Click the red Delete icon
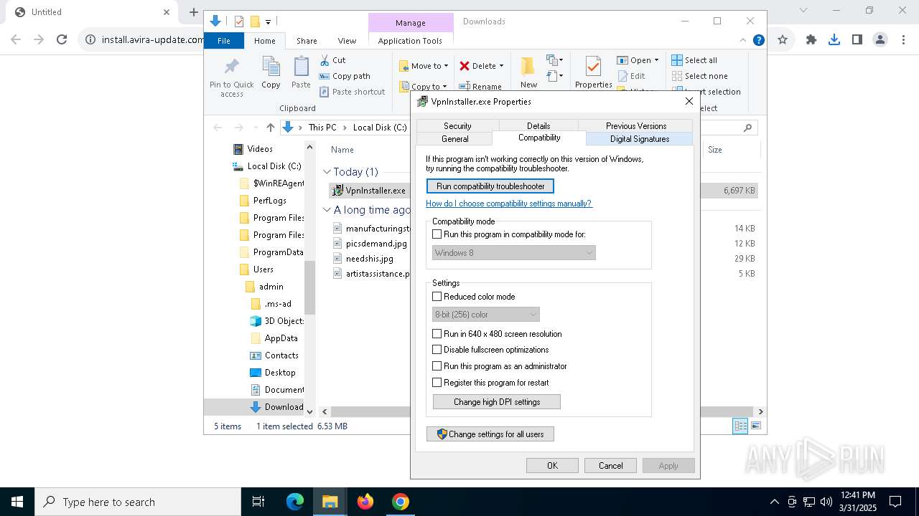919x516 pixels. [x=465, y=66]
